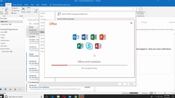Collapse the Search Folders group

0,49
